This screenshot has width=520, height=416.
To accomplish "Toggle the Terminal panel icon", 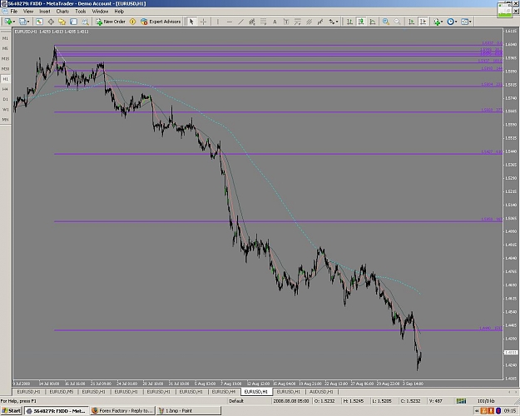I will 73,22.
